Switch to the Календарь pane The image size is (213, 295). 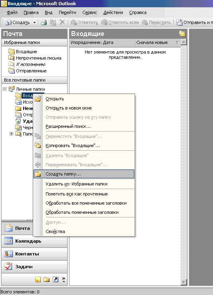click(x=34, y=241)
